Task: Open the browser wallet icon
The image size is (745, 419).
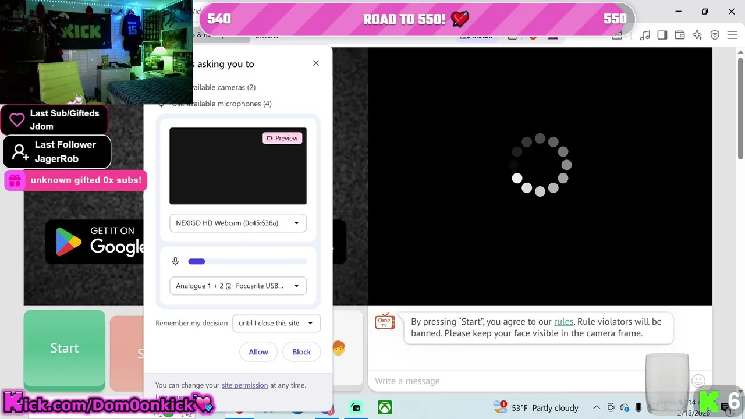Action: 680,35
